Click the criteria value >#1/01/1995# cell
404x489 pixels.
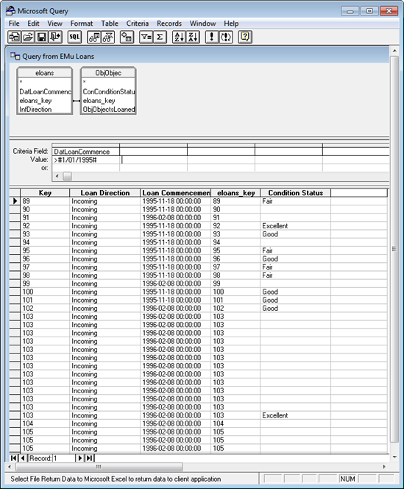coord(85,160)
